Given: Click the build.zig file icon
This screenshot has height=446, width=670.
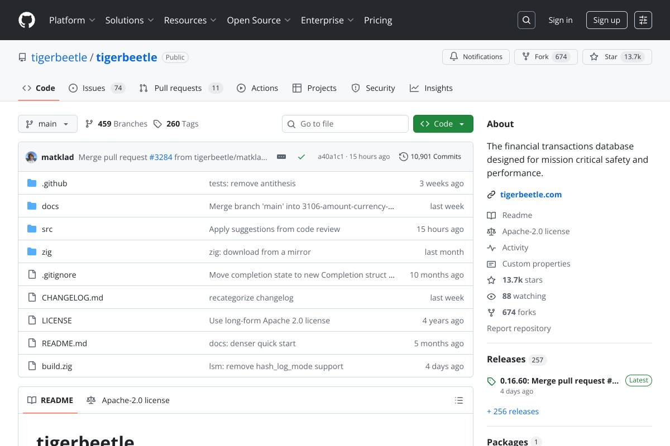Looking at the screenshot, I should click(32, 366).
